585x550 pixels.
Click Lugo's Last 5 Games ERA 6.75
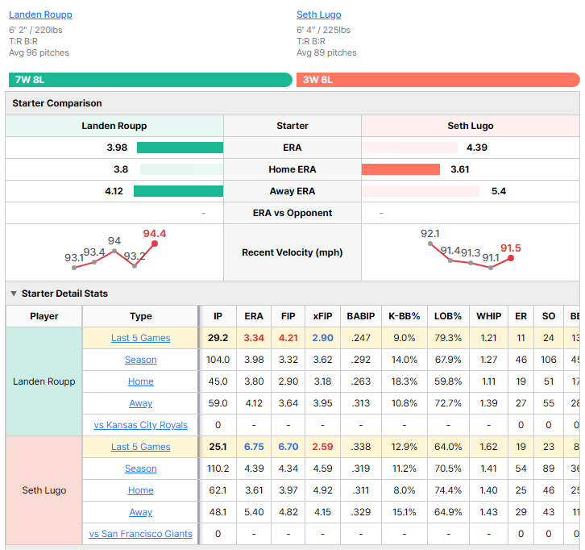pos(254,447)
